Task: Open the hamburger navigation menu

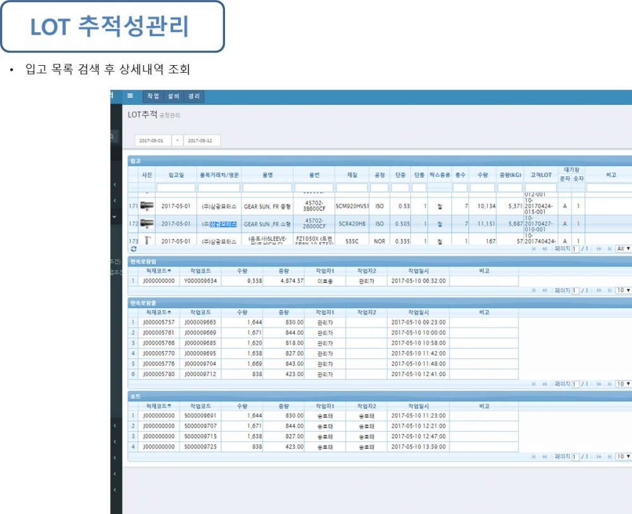Action: click(x=131, y=96)
